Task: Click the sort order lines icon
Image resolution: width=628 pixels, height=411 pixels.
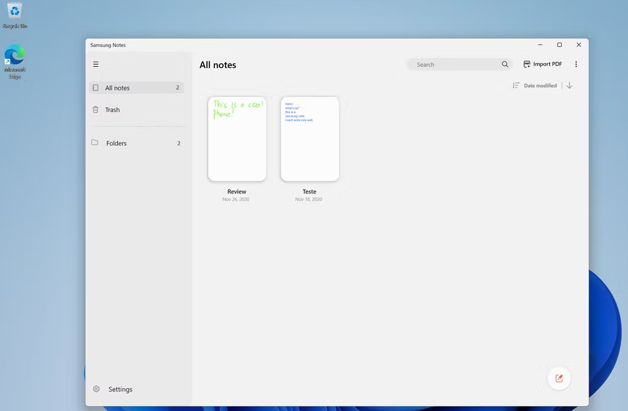Action: click(x=516, y=85)
